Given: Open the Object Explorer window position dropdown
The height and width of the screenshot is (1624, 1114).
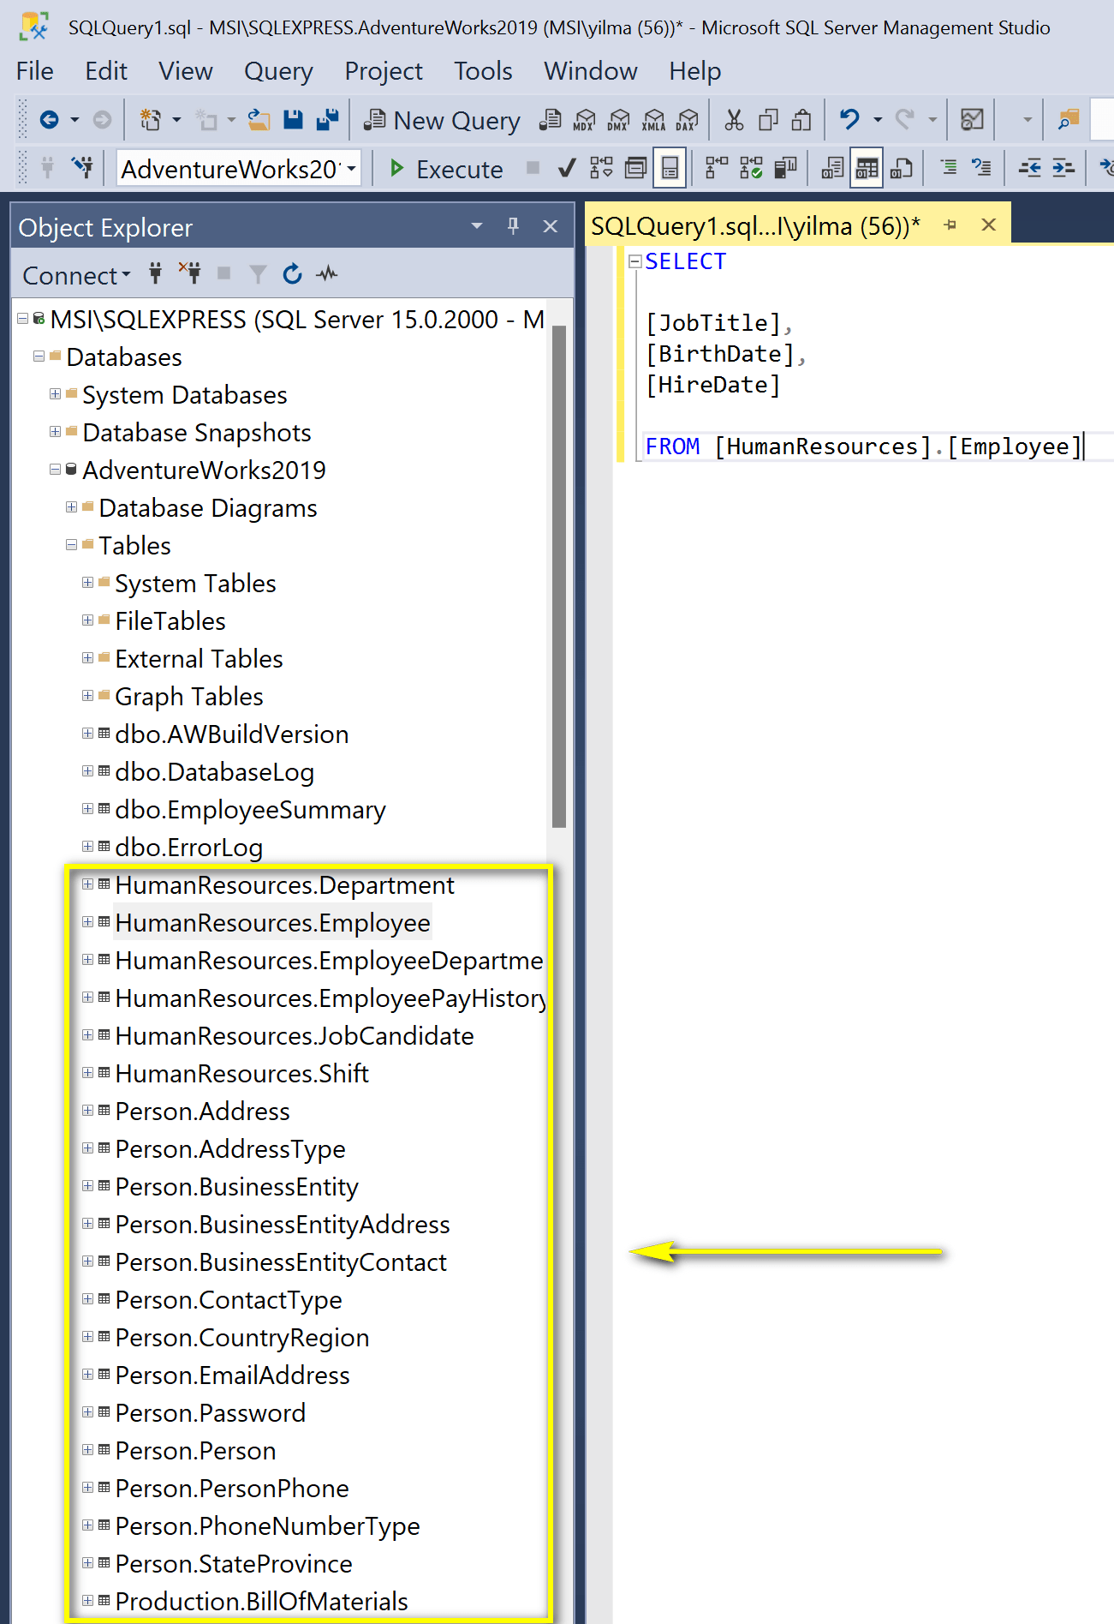Looking at the screenshot, I should click(477, 226).
